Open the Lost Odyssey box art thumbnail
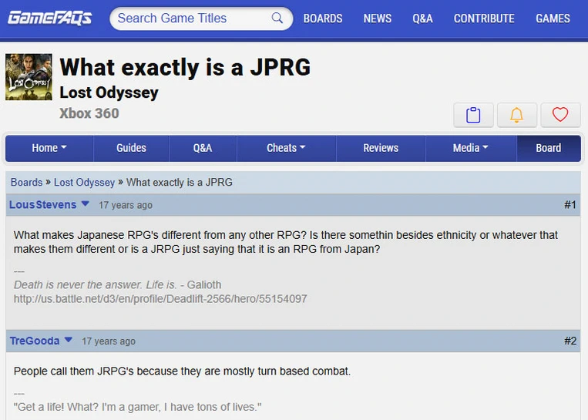The height and width of the screenshot is (420, 588). coord(29,77)
